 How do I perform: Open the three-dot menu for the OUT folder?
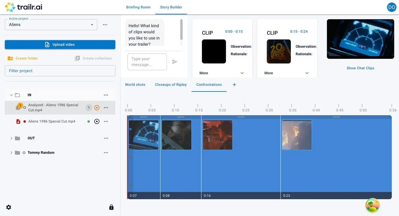pyautogui.click(x=106, y=138)
